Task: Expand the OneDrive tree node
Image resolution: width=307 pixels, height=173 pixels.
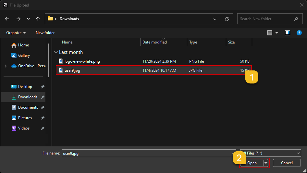Action: (6, 66)
